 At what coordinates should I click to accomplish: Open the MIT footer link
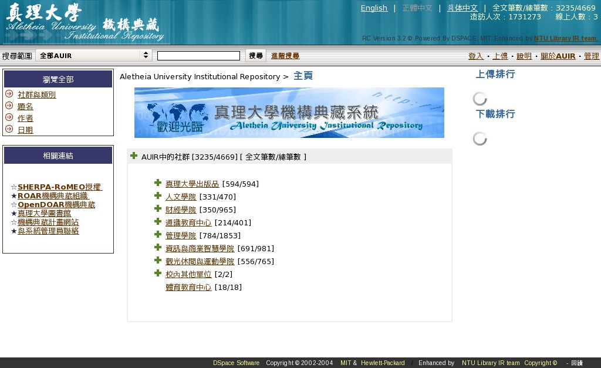click(x=345, y=363)
